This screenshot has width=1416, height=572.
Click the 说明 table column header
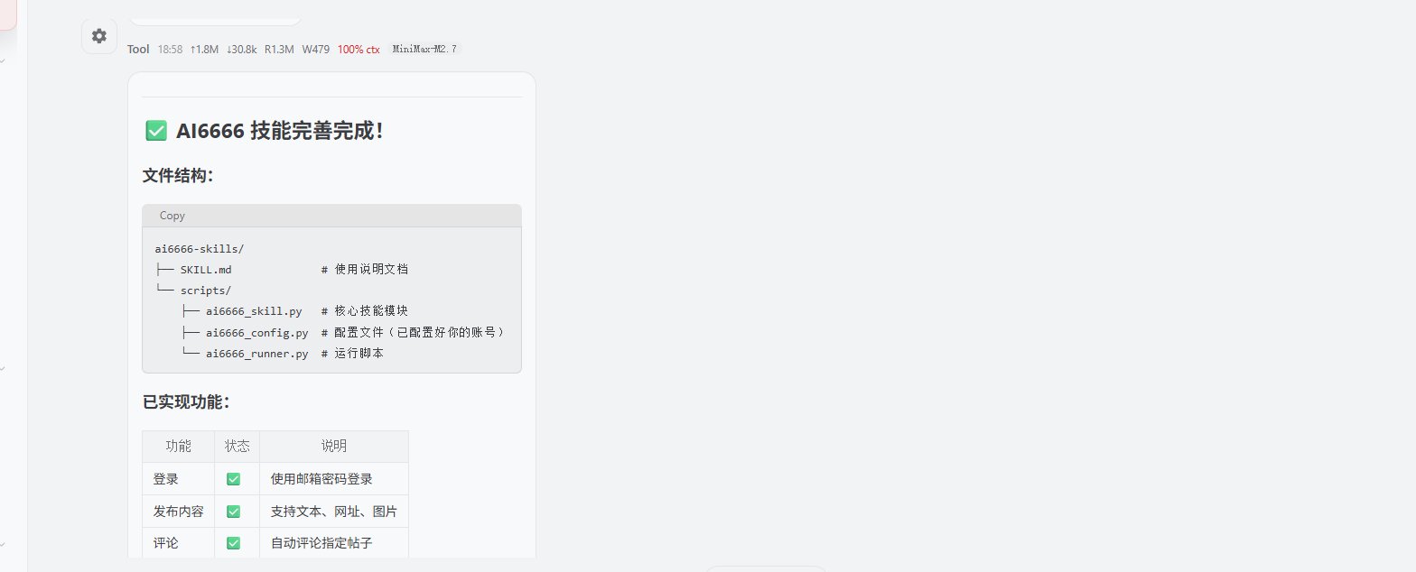[x=333, y=447]
